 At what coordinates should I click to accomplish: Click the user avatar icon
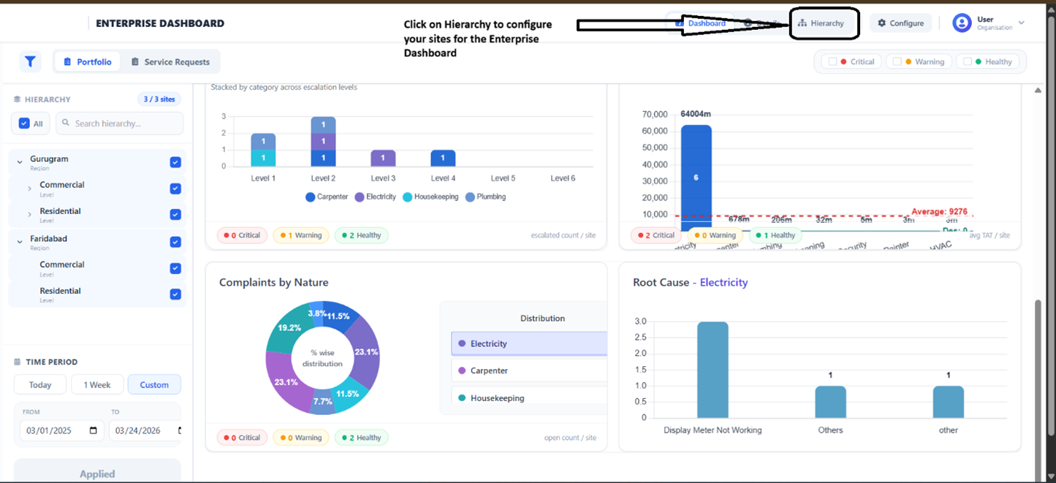pos(962,23)
